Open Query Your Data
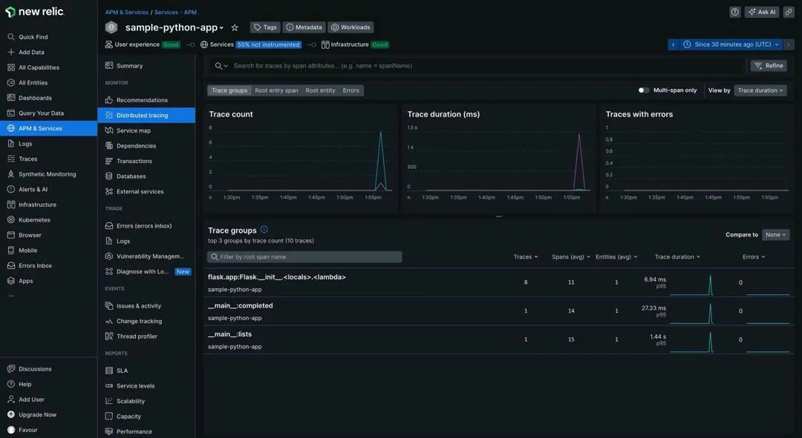 pos(36,113)
